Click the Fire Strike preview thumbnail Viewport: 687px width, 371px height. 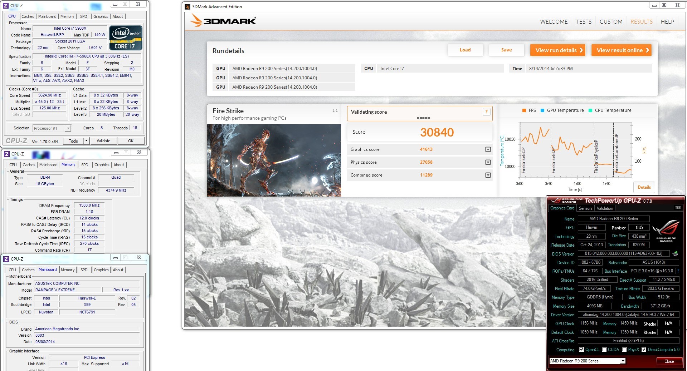tap(274, 160)
